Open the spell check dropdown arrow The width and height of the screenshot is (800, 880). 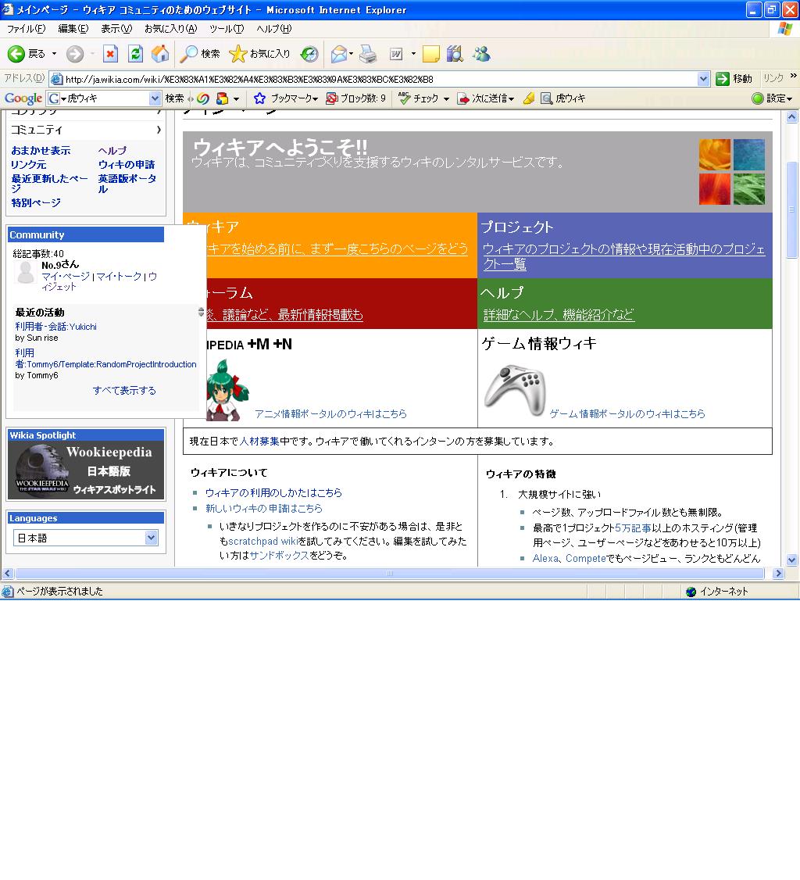447,98
